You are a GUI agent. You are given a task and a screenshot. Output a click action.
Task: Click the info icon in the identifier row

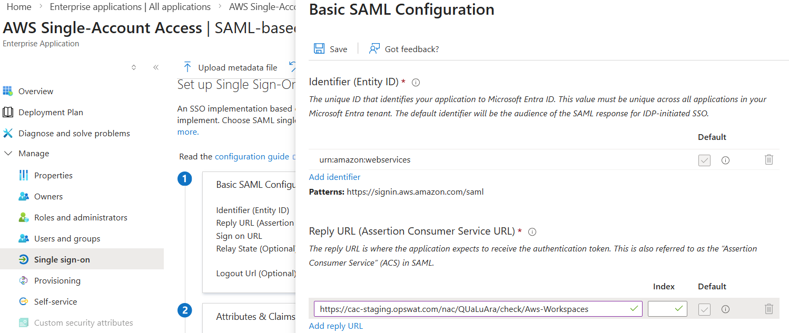[x=725, y=160]
